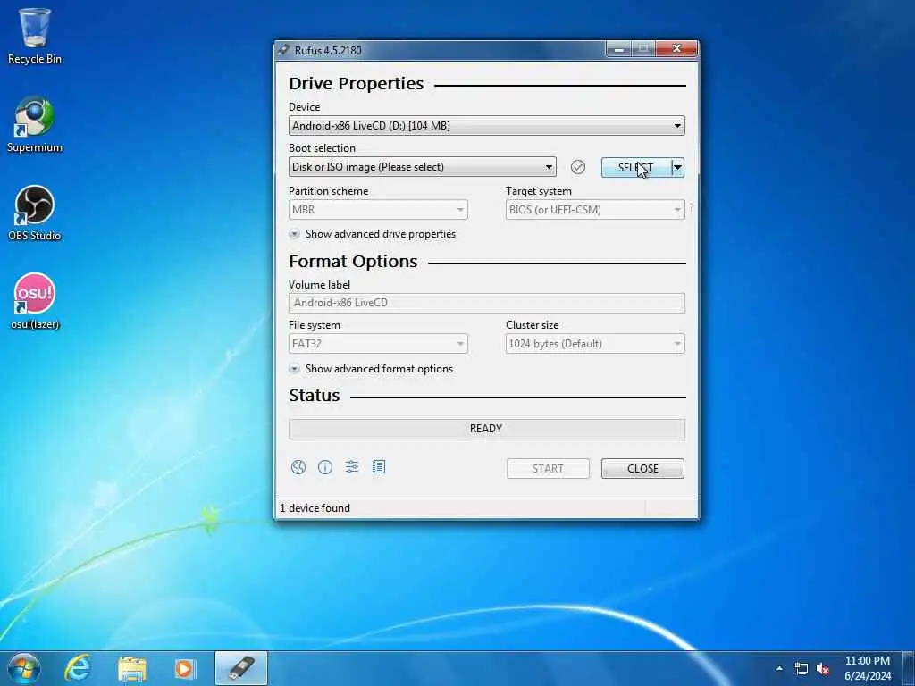The width and height of the screenshot is (915, 686).
Task: Click the Rufus title bar app icon
Action: click(283, 50)
